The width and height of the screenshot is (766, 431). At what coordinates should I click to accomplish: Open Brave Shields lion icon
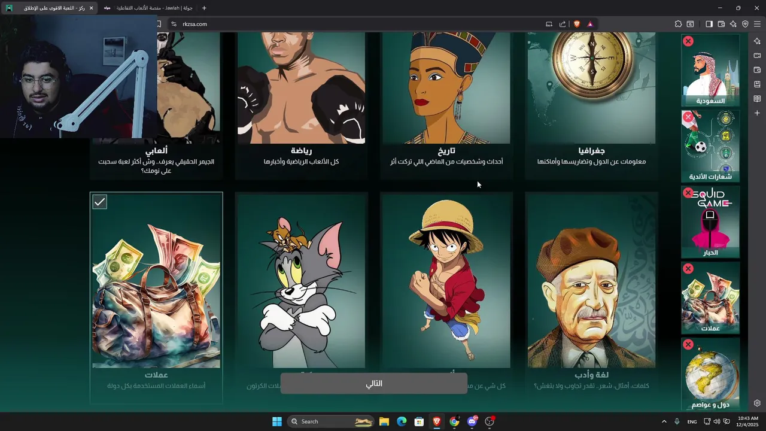577,24
